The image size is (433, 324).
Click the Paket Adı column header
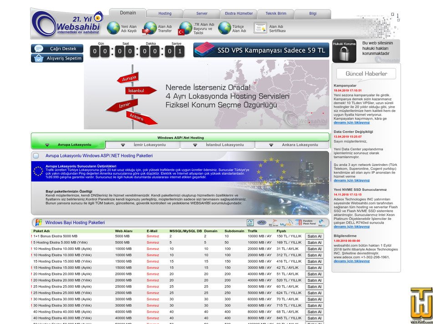[x=41, y=231]
